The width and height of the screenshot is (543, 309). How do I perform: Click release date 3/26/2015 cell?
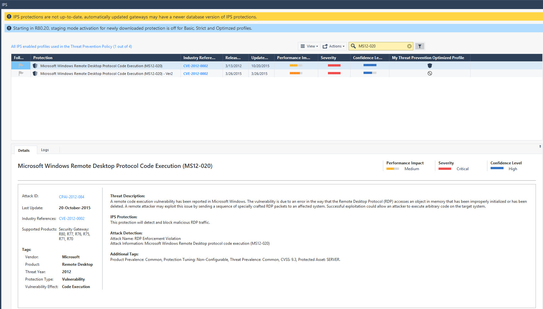(233, 74)
